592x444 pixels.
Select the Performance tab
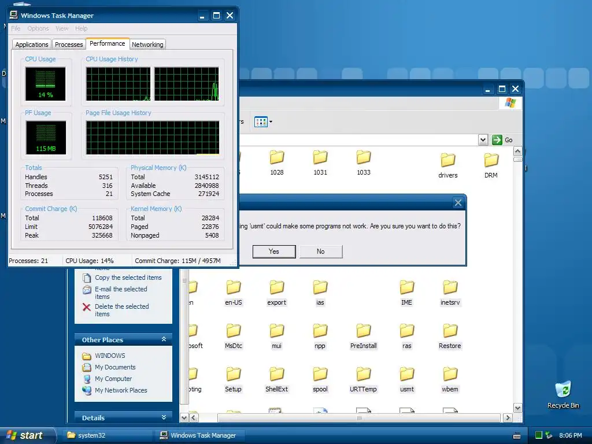click(107, 43)
